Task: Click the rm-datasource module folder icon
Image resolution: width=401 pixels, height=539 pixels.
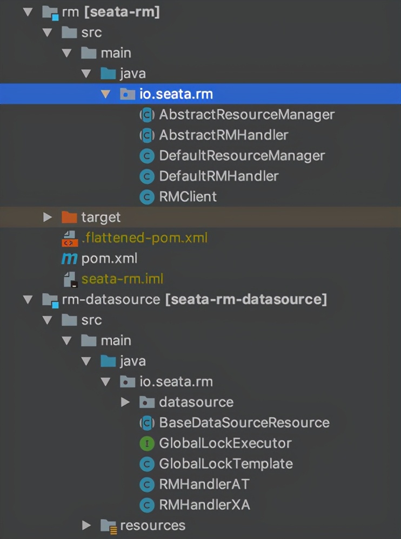Action: click(x=50, y=300)
